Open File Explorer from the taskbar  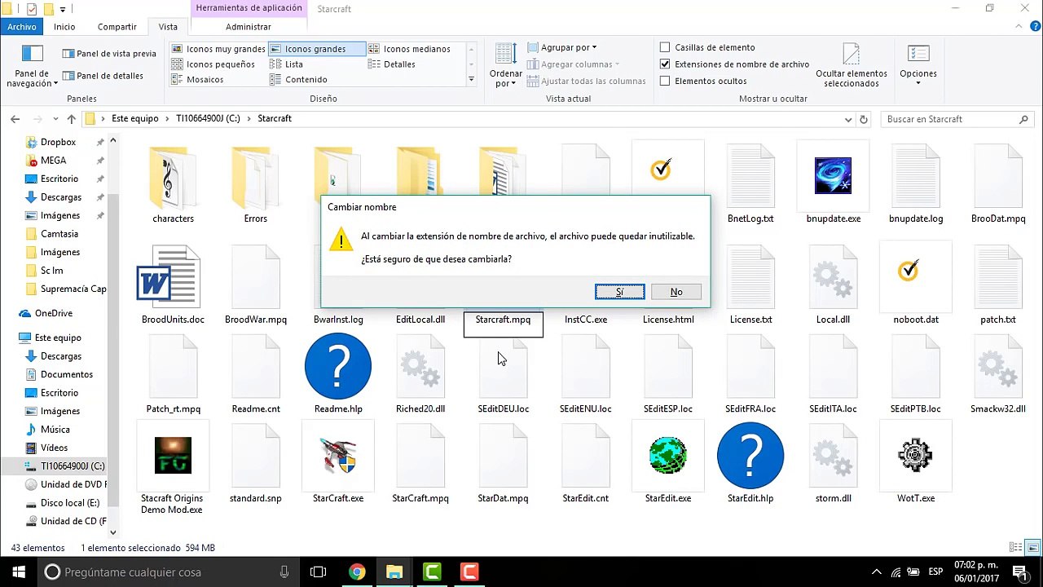point(394,572)
